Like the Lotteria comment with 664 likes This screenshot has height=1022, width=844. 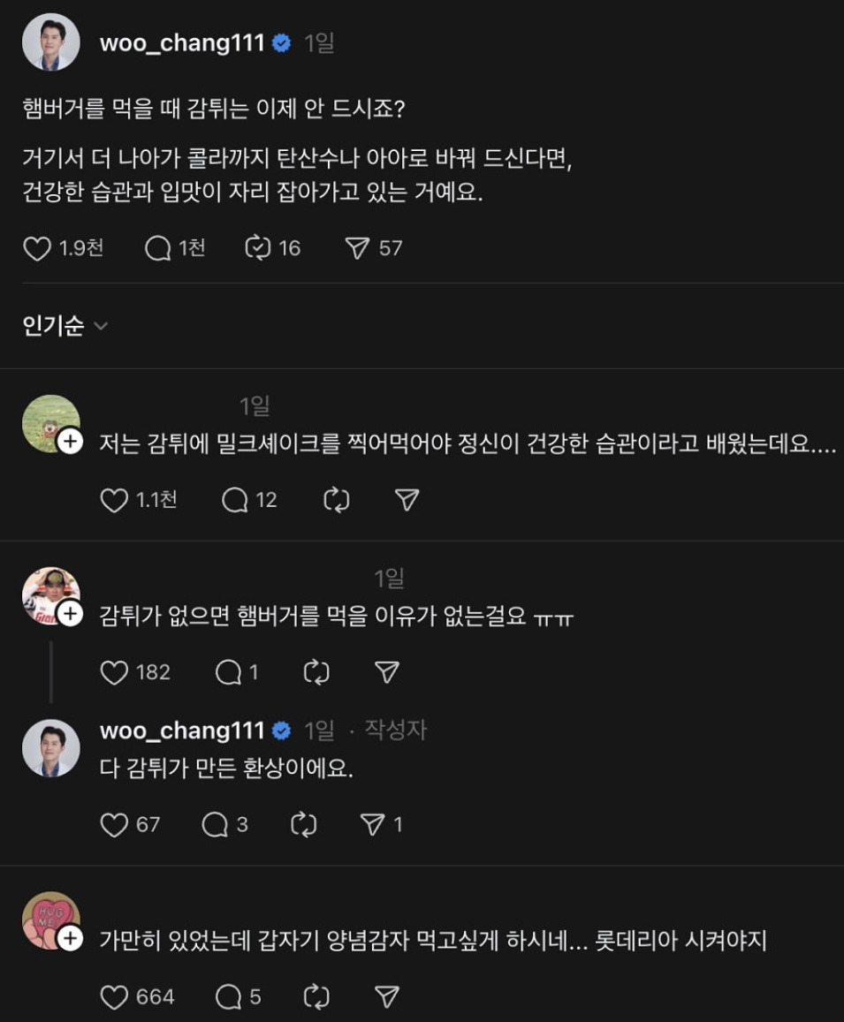[114, 997]
